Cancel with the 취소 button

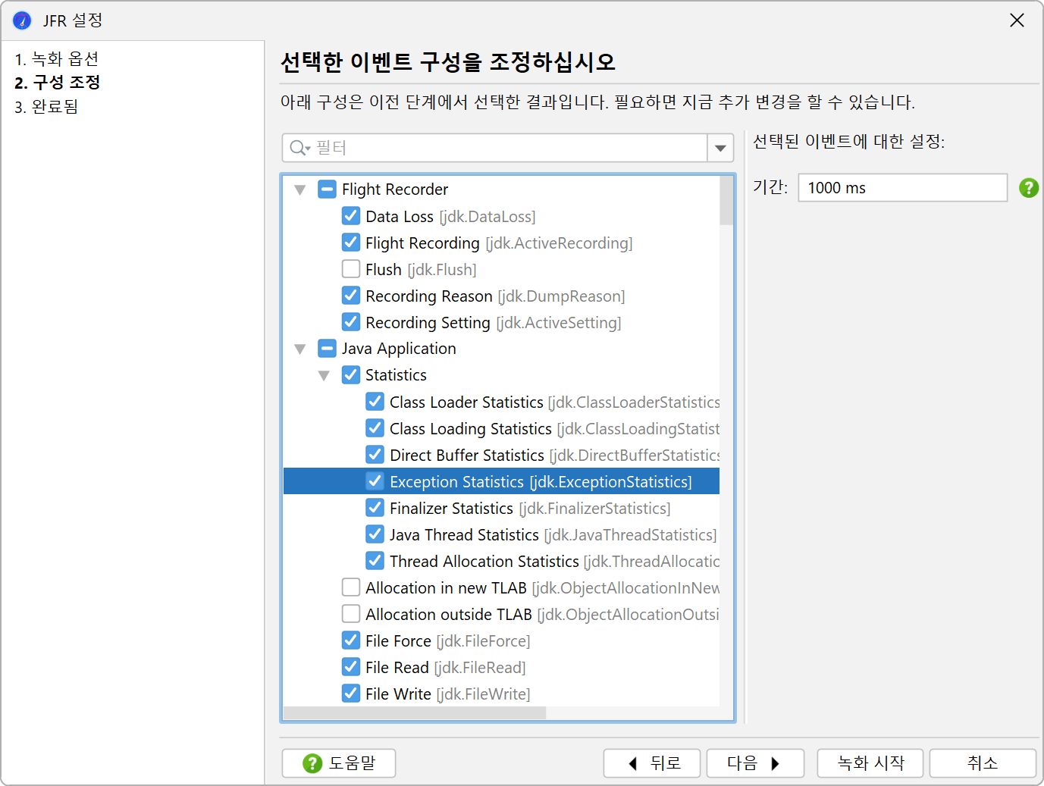pyautogui.click(x=983, y=763)
